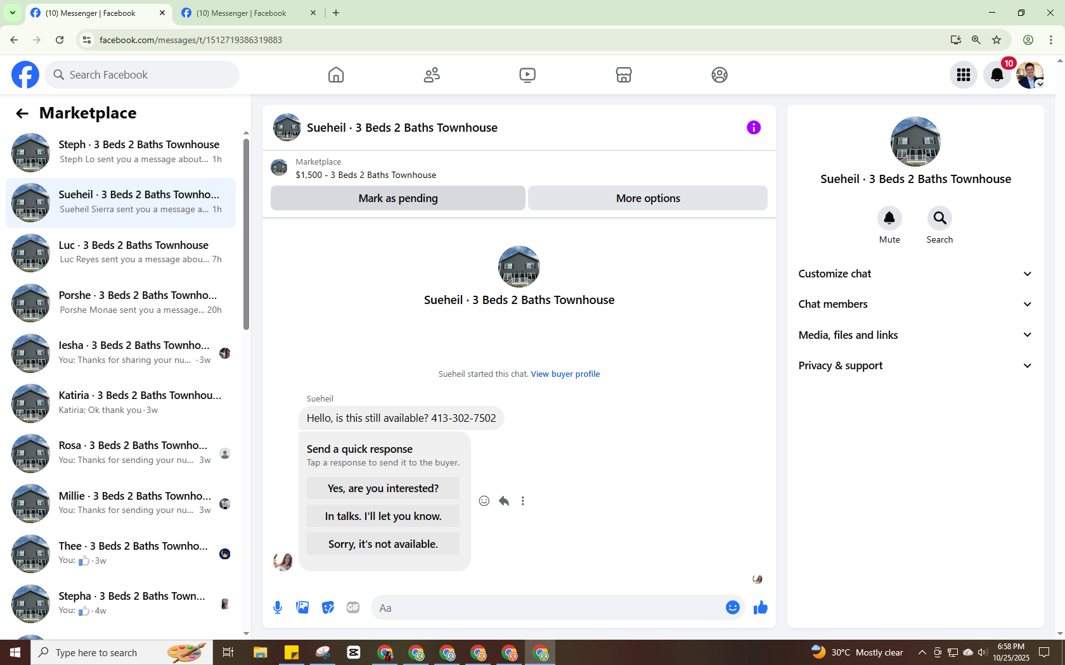Expand the Privacy & support section

click(x=915, y=365)
